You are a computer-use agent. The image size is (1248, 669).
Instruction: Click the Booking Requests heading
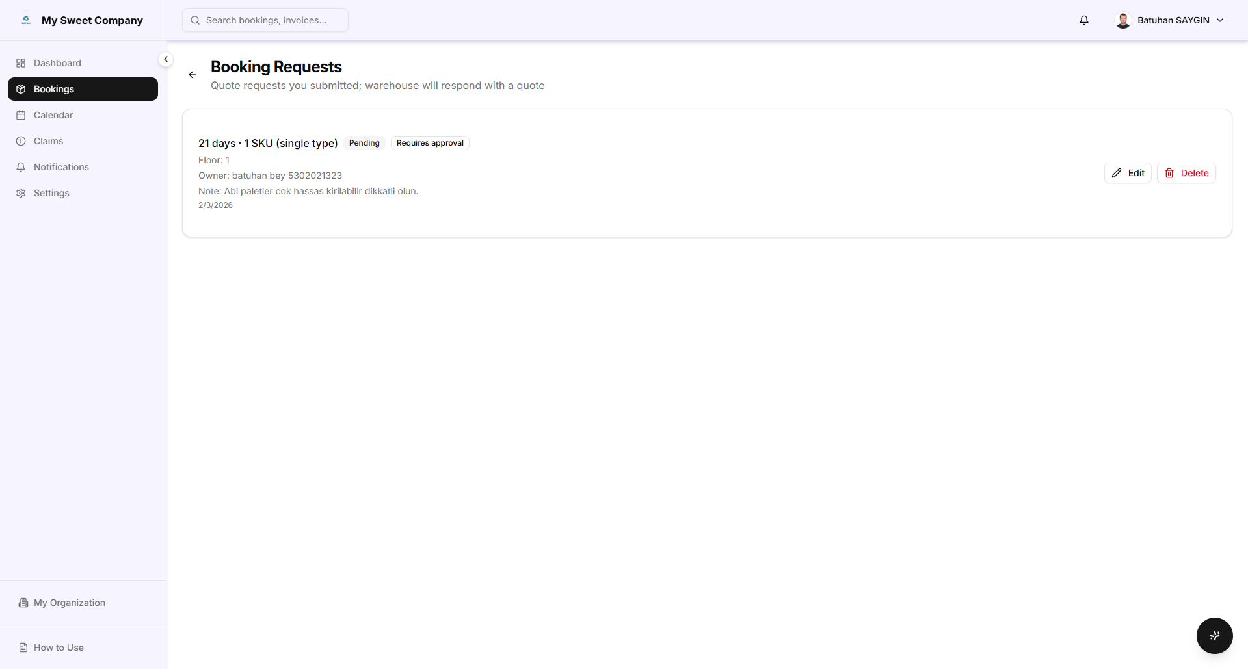276,67
